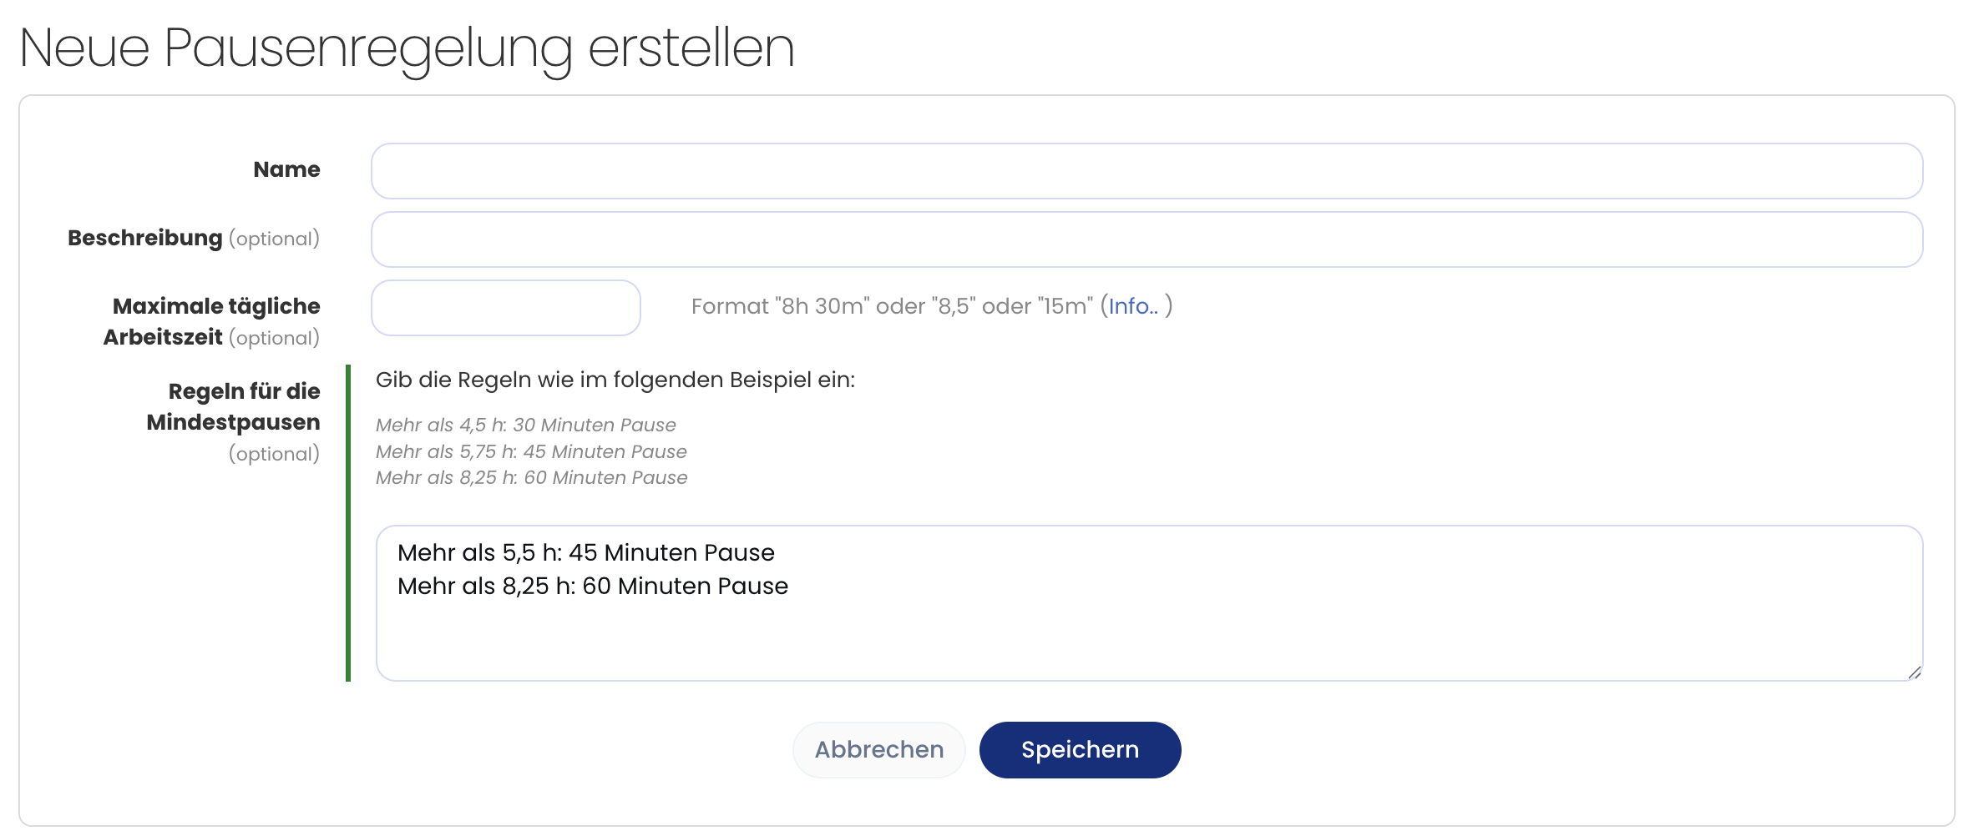Click the empty area of the Mindestpausen rules textarea
1969x831 pixels.
[x=1146, y=638]
